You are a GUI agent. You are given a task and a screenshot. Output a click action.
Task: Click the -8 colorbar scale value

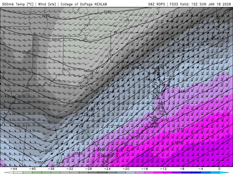coord(182,169)
